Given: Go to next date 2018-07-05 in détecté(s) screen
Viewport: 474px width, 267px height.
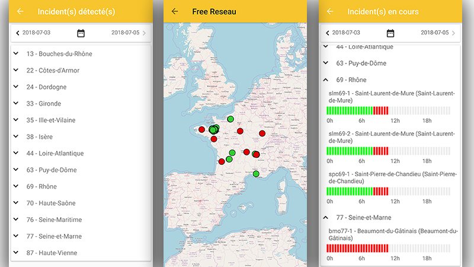Looking at the screenshot, I should click(129, 33).
